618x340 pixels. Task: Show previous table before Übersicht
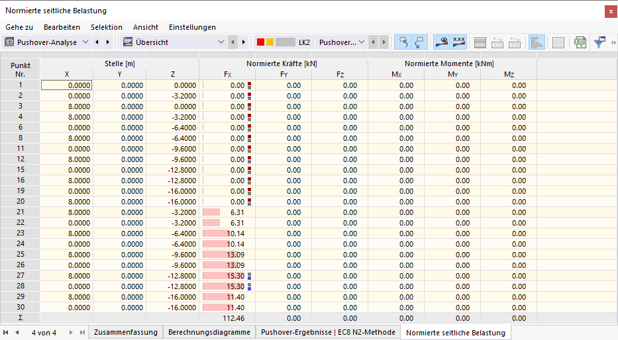point(233,42)
